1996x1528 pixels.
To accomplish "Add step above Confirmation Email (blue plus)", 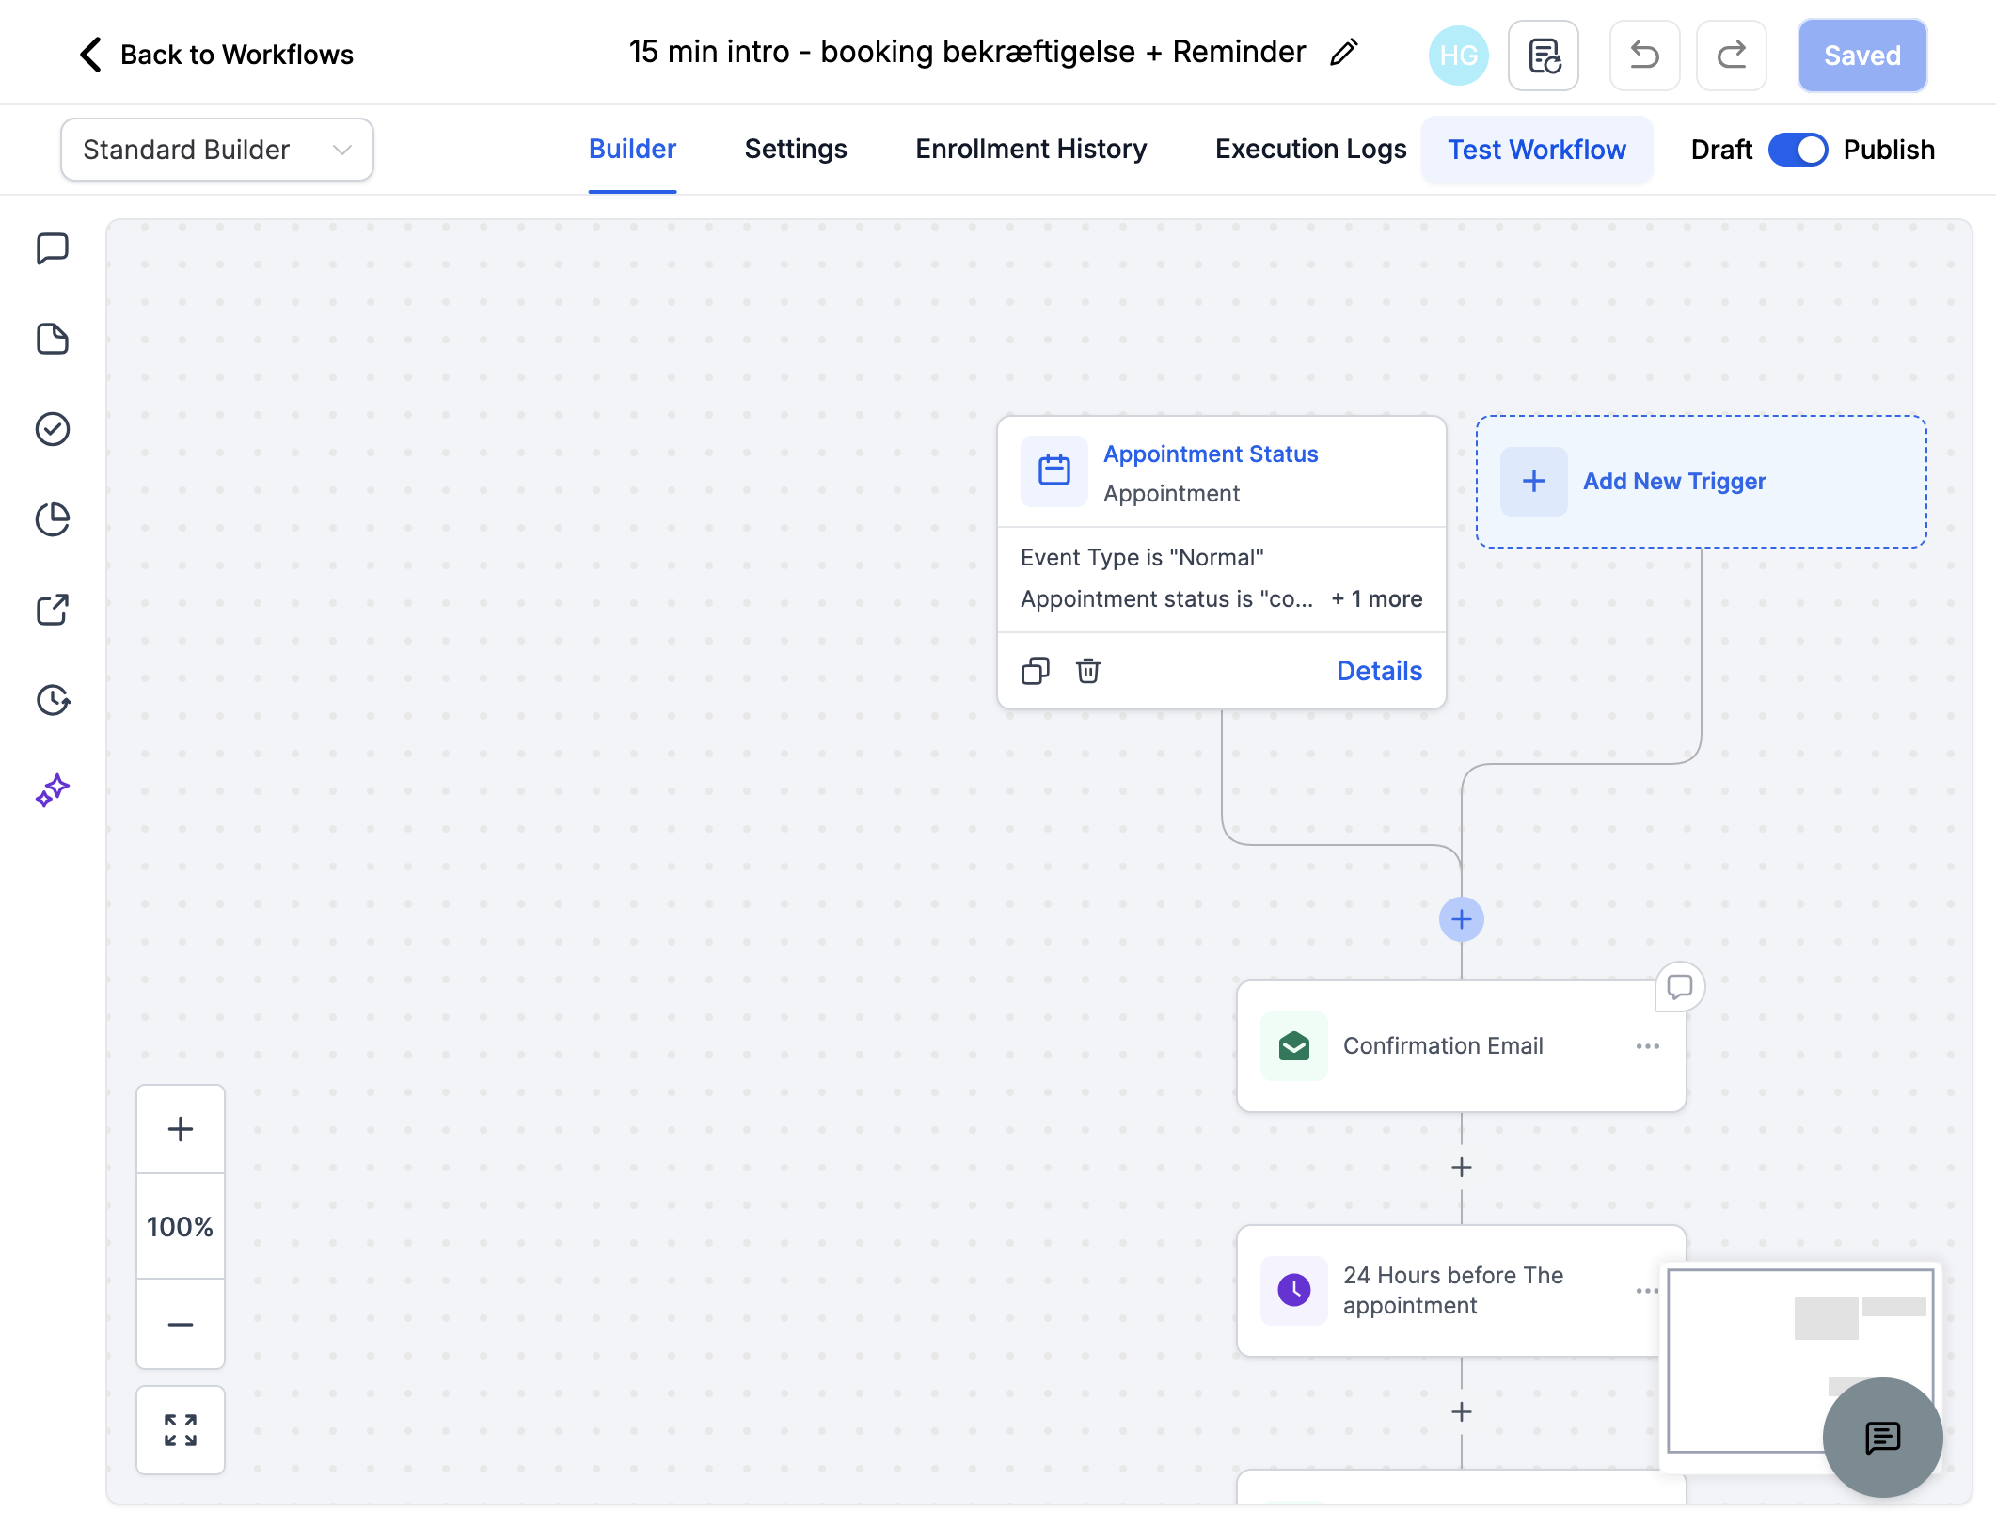I will point(1462,919).
